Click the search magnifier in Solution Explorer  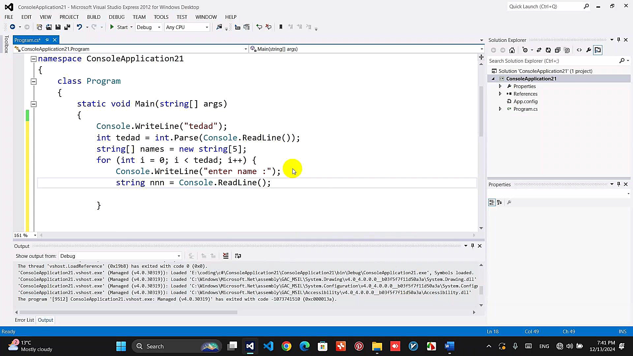[622, 61]
